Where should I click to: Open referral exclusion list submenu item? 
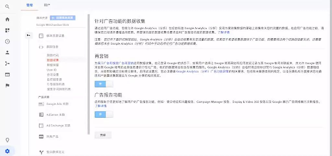55,84
